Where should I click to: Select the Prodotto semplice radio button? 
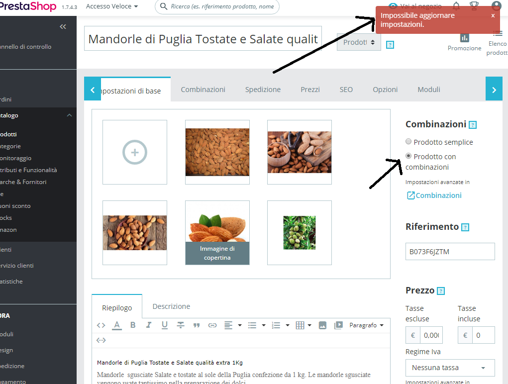tap(408, 141)
